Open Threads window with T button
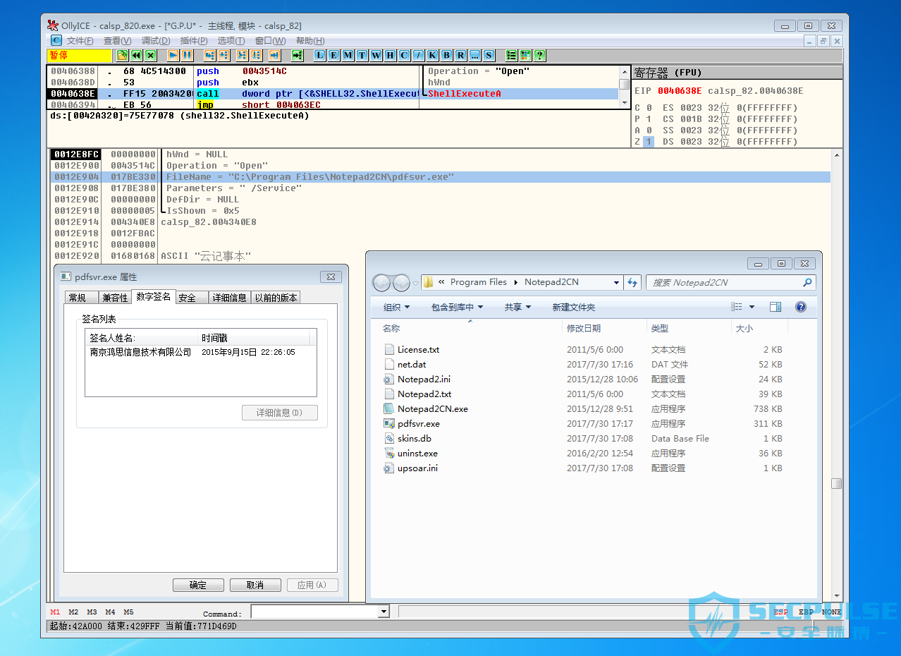 click(362, 55)
